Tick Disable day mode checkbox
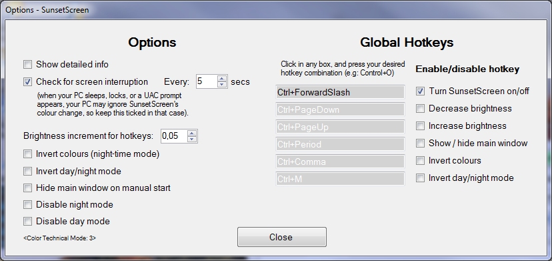The image size is (552, 261). click(27, 222)
